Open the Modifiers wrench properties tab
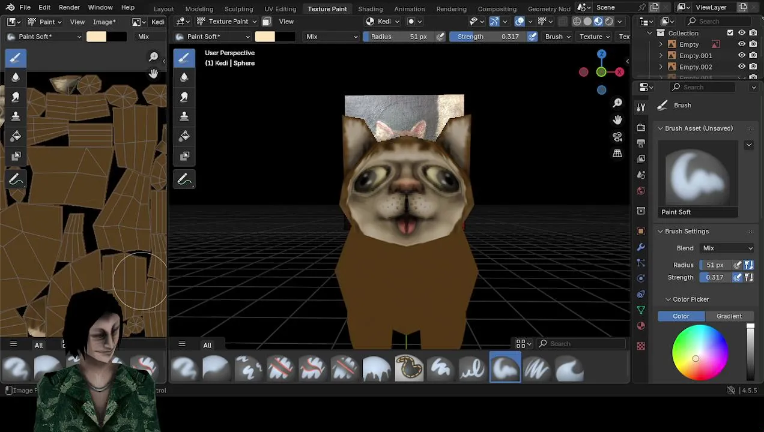The width and height of the screenshot is (764, 432). (641, 247)
